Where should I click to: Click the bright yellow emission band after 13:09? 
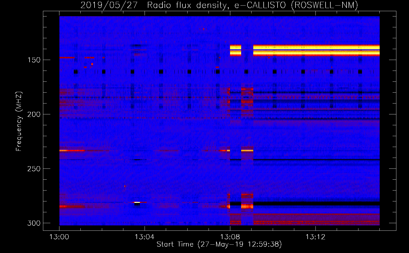point(316,50)
